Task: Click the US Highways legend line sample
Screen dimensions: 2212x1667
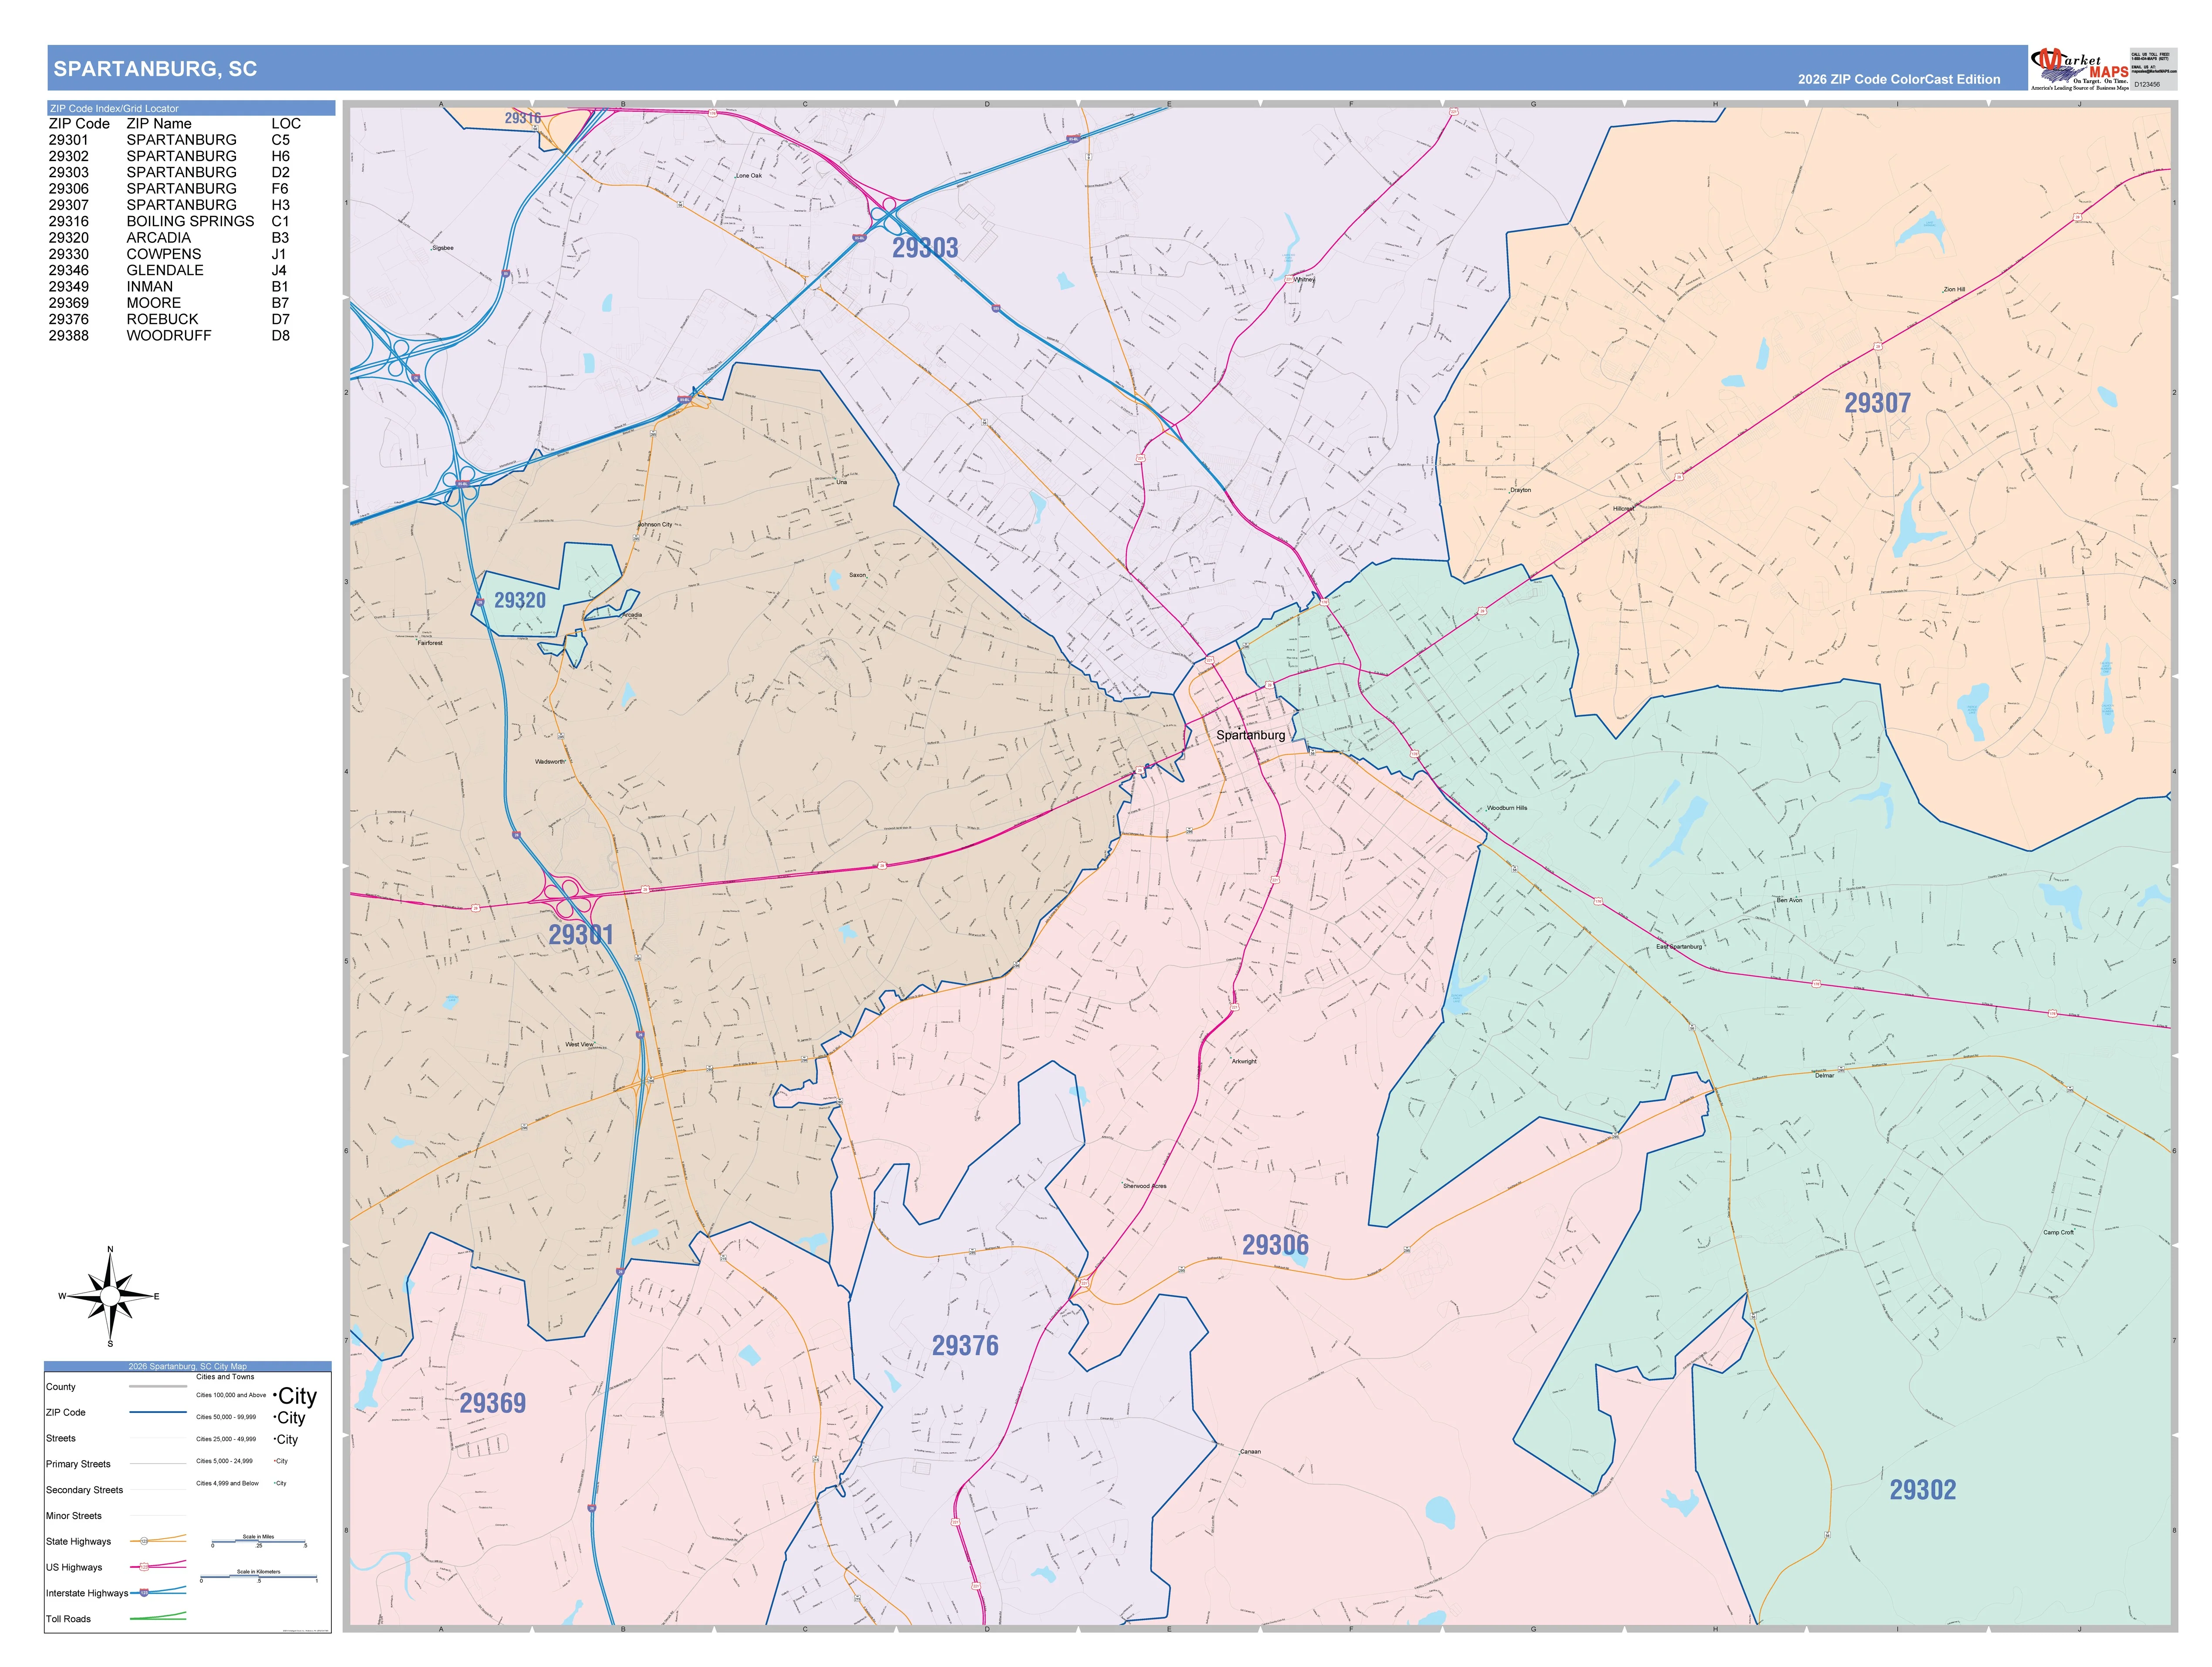Action: (158, 1566)
